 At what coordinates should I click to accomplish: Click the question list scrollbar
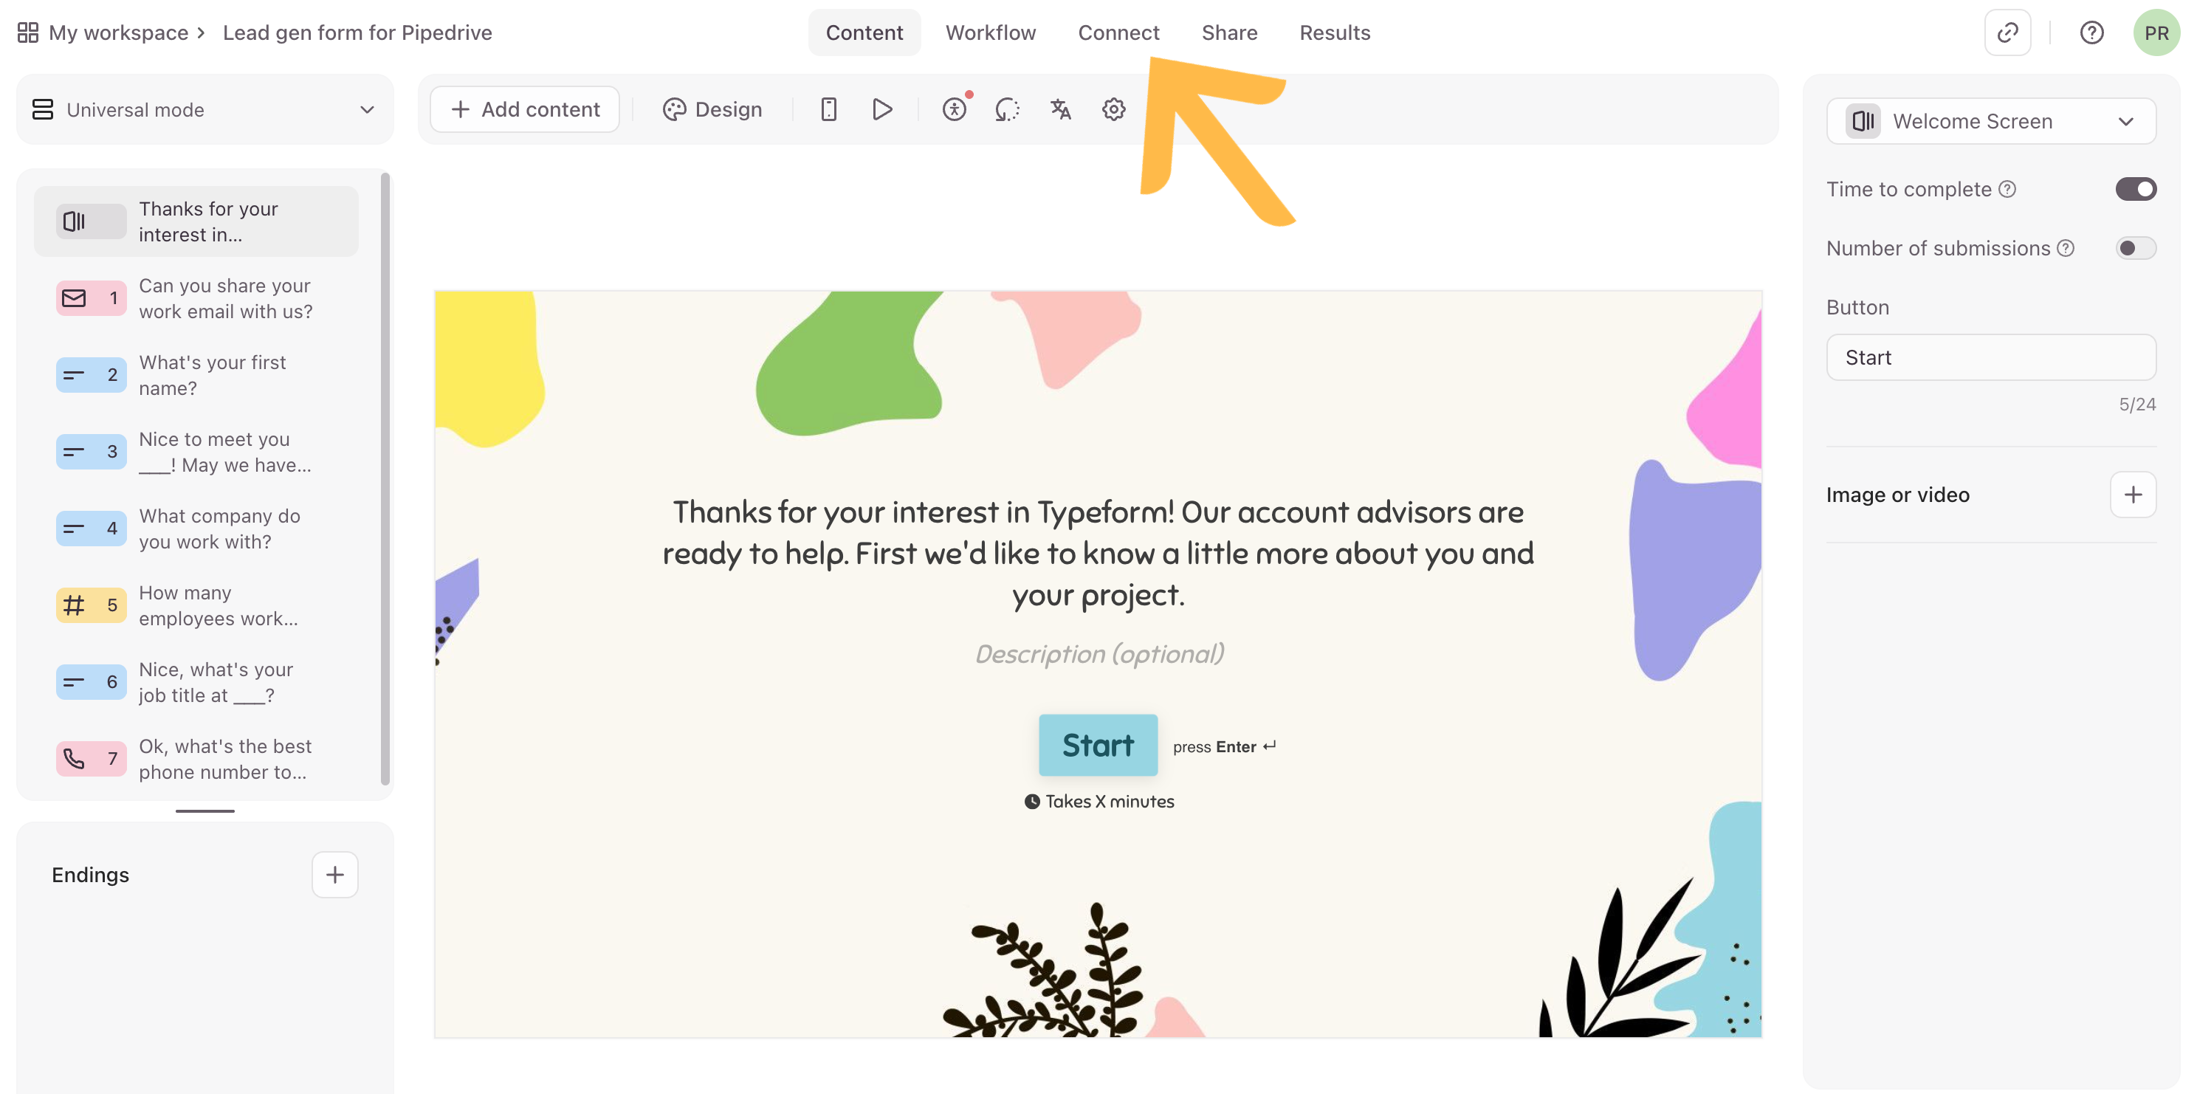point(385,478)
